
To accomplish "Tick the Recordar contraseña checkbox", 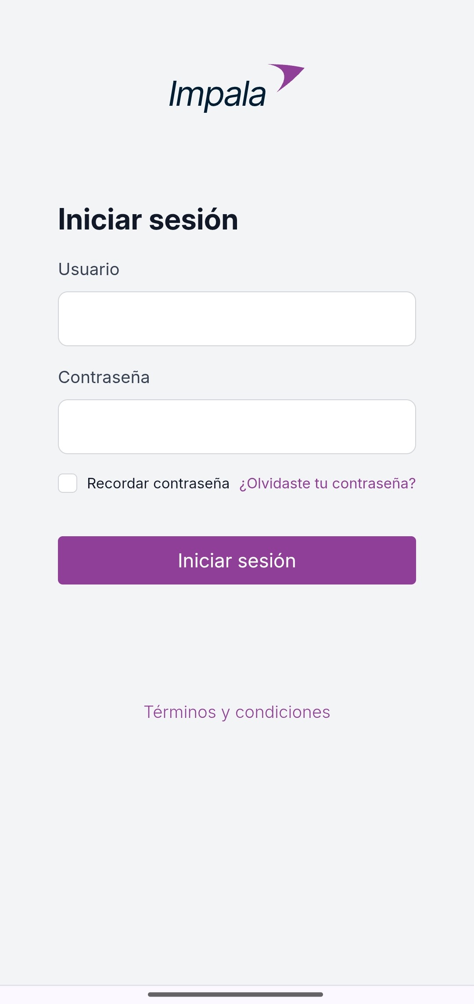I will 68,483.
